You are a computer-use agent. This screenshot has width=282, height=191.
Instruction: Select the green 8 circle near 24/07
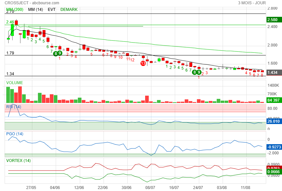pyautogui.click(x=194, y=72)
